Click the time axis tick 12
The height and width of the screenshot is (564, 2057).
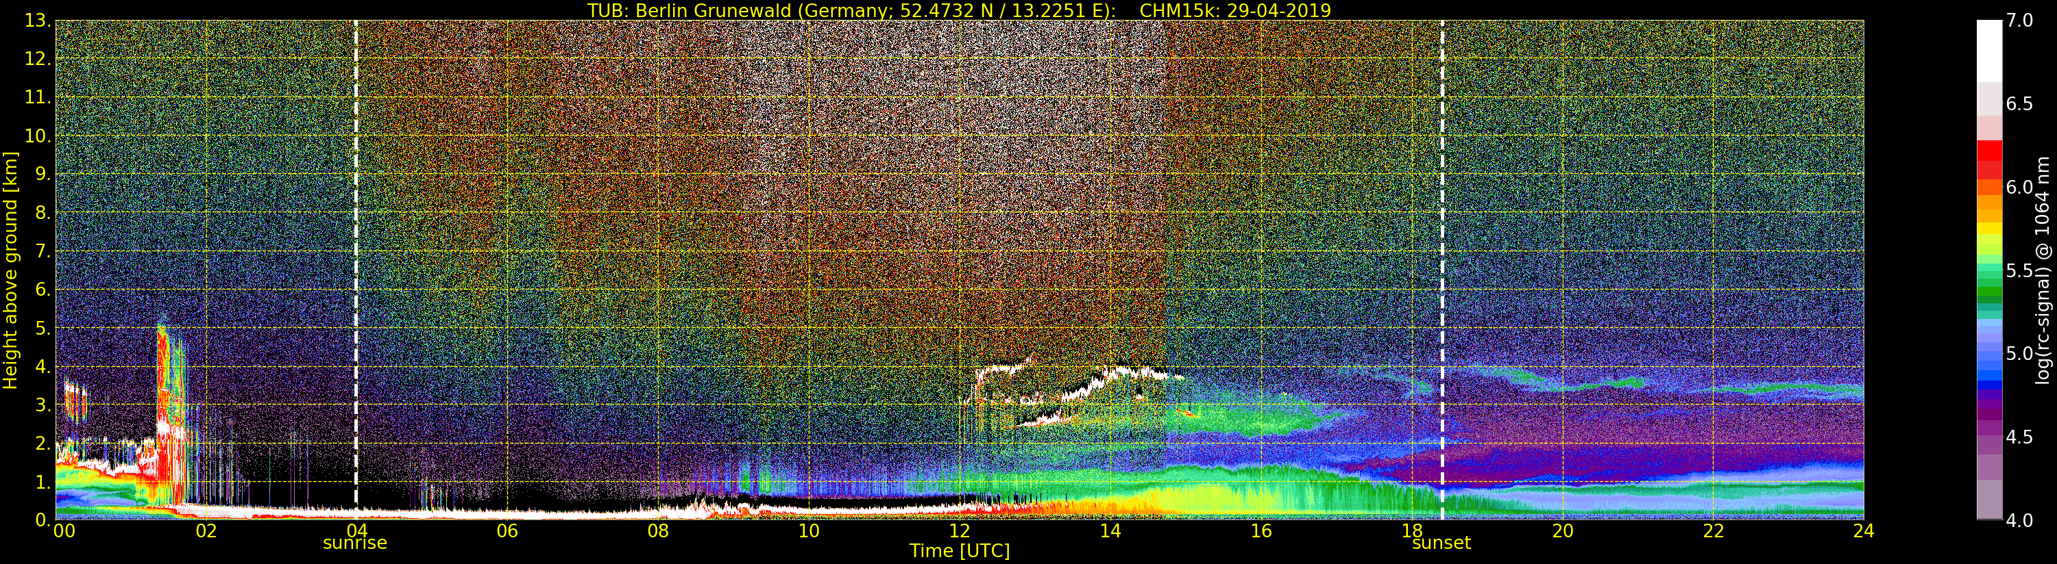[x=959, y=530]
